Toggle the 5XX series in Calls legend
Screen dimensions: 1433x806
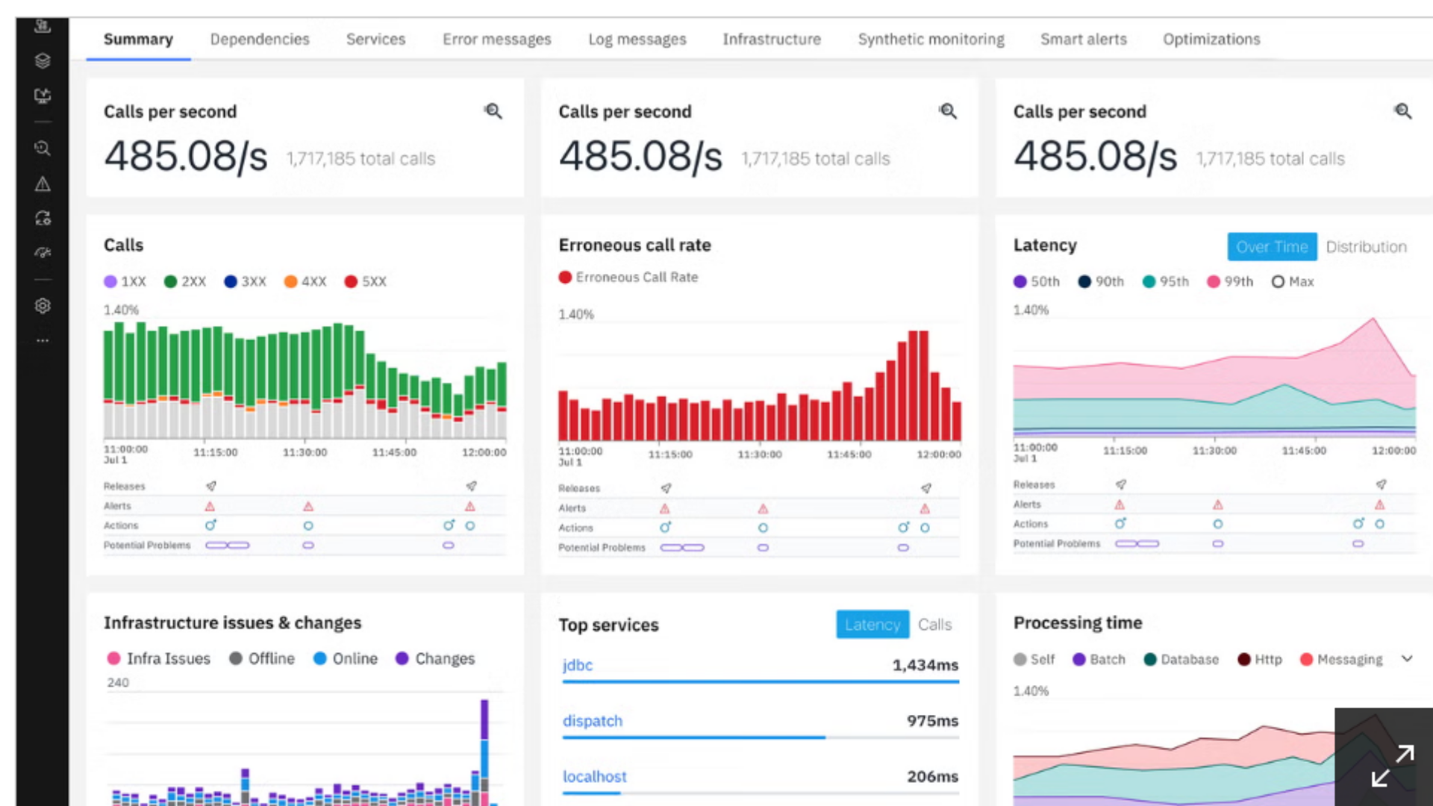pyautogui.click(x=366, y=281)
